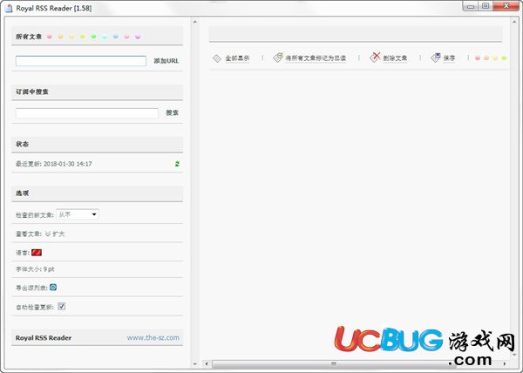Image resolution: width=523 pixels, height=373 pixels.
Task: Select the cyan dot in the 所有文章 header
Action: [x=105, y=37]
